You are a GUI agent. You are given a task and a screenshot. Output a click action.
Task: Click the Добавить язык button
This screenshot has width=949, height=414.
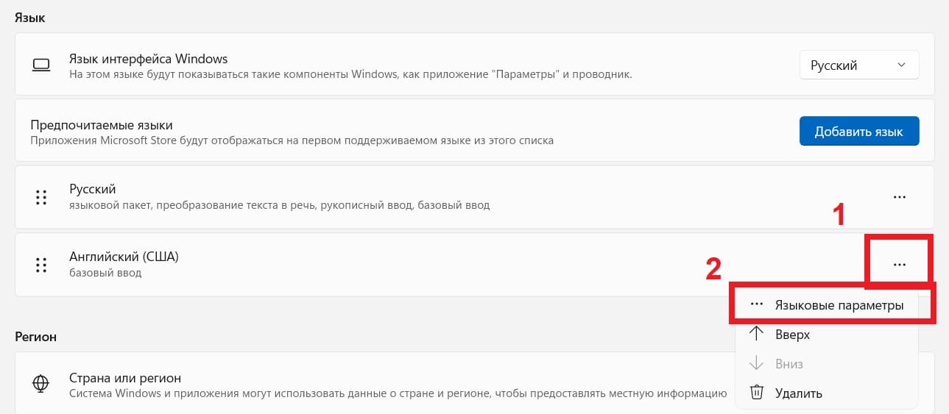[859, 132]
